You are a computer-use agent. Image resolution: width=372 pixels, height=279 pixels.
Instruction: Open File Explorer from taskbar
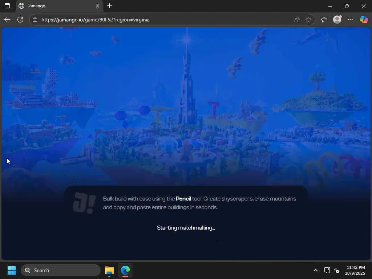pyautogui.click(x=109, y=270)
